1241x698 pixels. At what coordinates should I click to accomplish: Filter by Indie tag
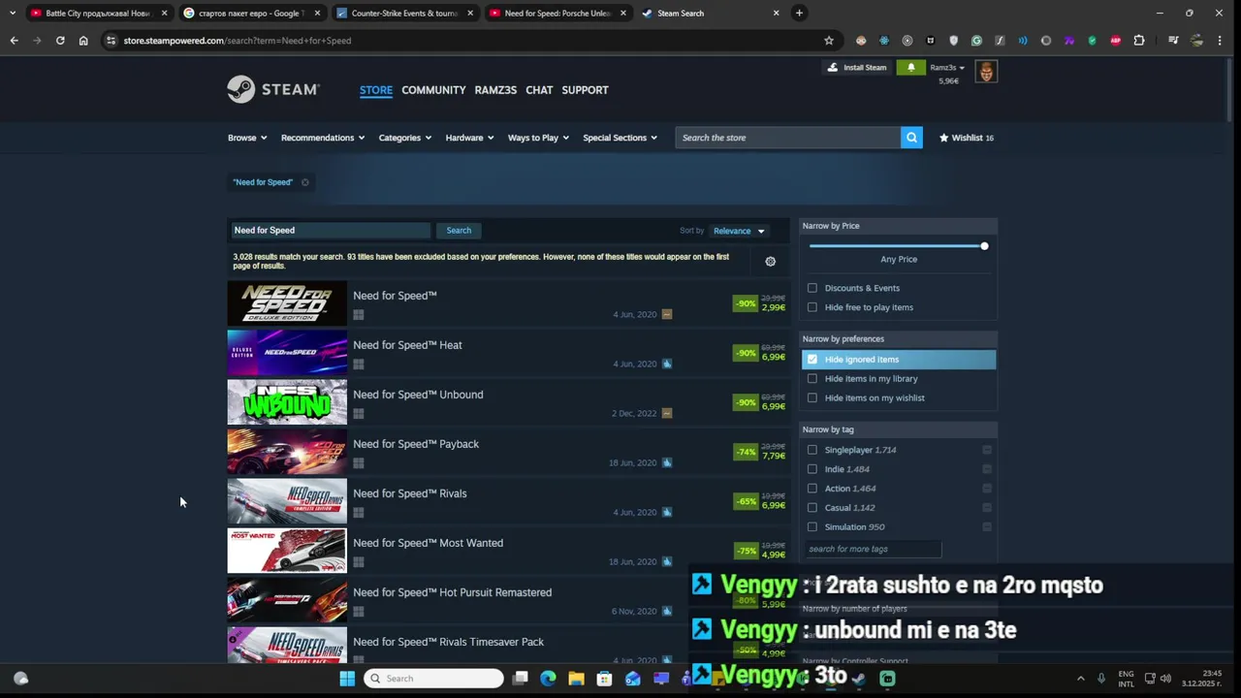(x=812, y=469)
